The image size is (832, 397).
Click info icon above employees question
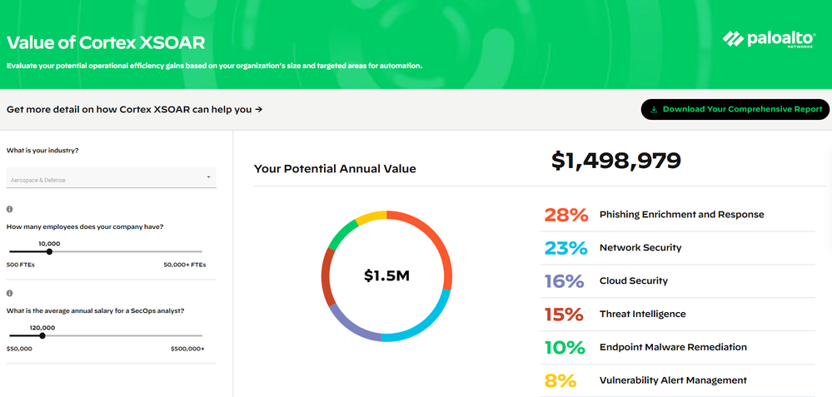[10, 209]
